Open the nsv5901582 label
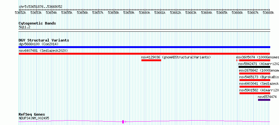This screenshot has width=279, height=125. tap(259, 90)
